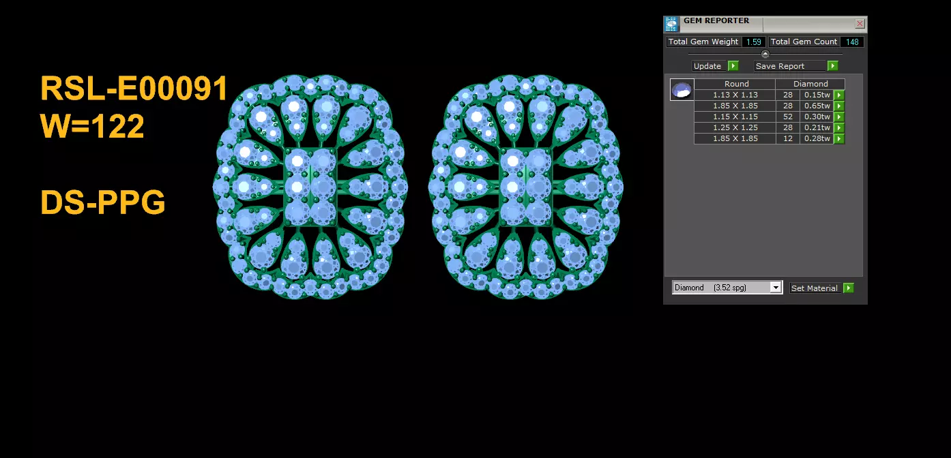Click the green arrow on the 0.65tw row
951x458 pixels.
[839, 106]
